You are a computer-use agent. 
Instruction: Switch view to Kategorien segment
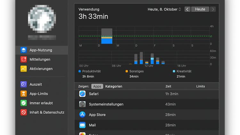[114, 86]
